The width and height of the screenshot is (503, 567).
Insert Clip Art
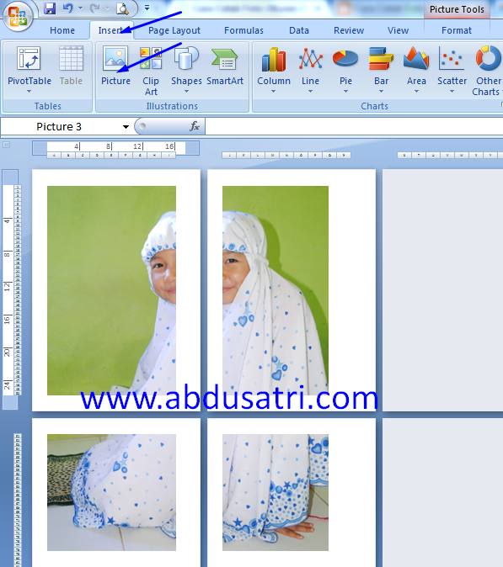click(151, 71)
